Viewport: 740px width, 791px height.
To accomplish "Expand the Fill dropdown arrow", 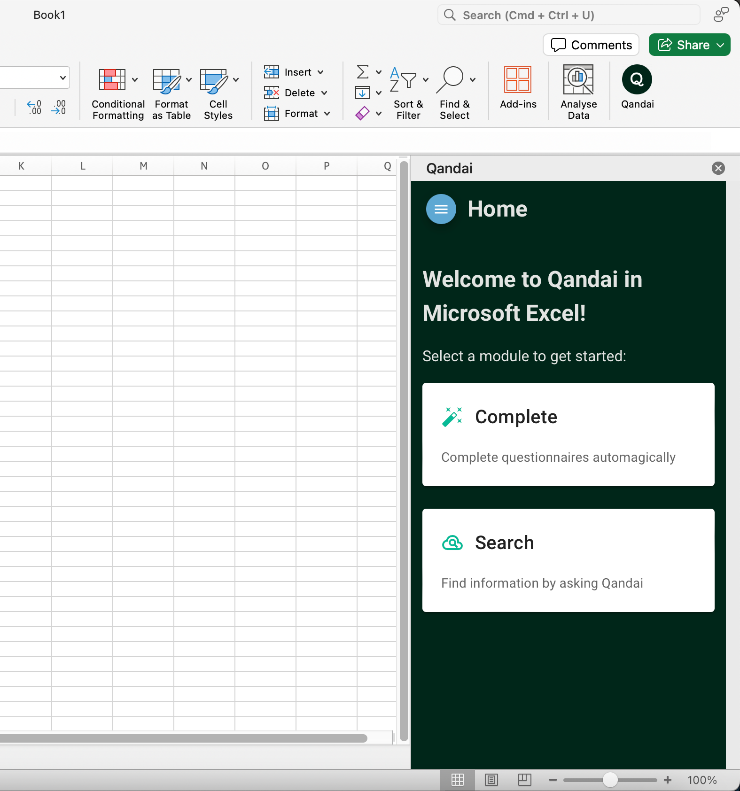I will (379, 93).
